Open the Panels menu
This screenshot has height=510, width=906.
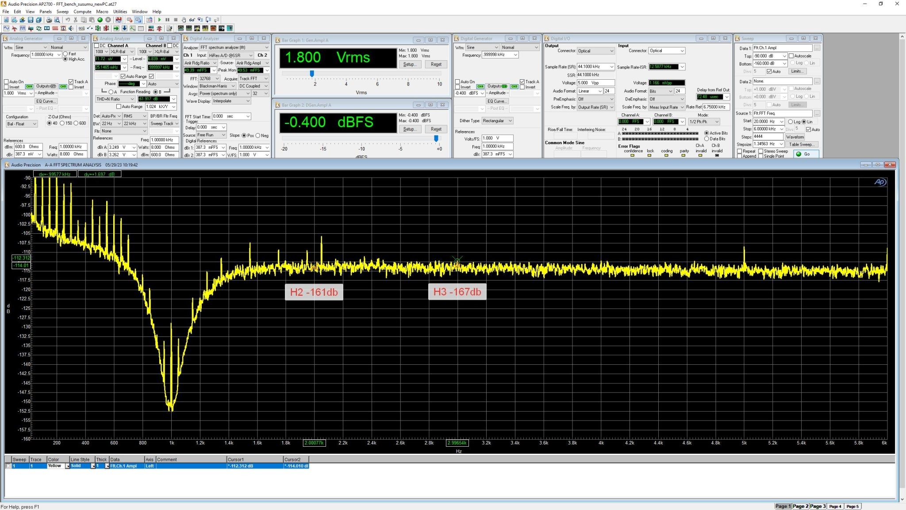pos(46,12)
